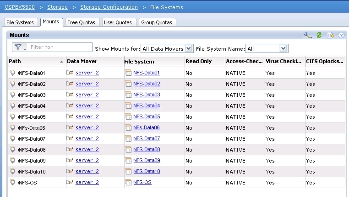
Task: Click the filter funnel icon
Action: tap(18, 47)
